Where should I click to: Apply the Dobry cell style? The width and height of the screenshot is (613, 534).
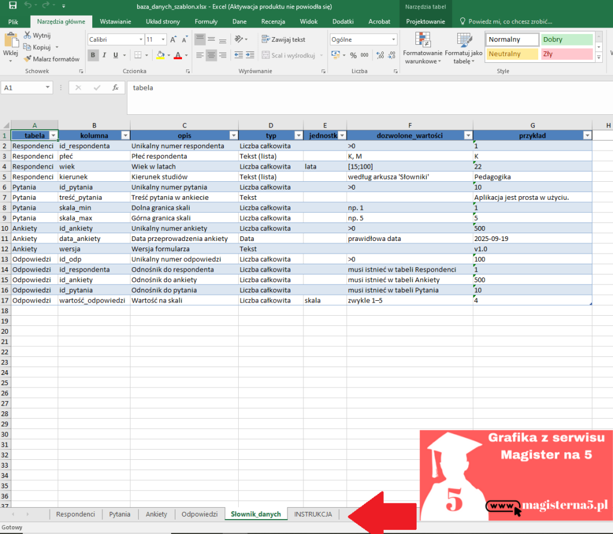point(566,38)
